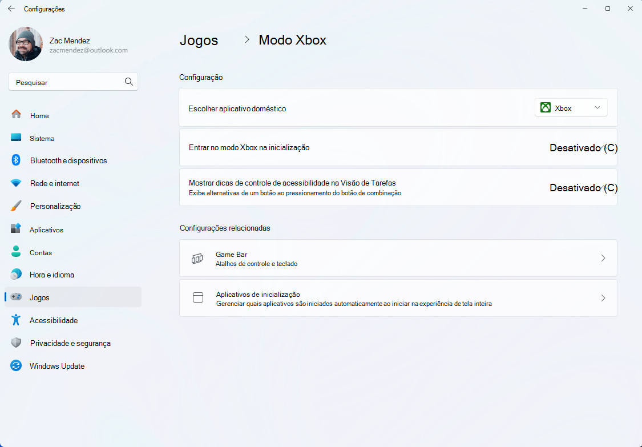Click the Contas person icon

pos(16,252)
